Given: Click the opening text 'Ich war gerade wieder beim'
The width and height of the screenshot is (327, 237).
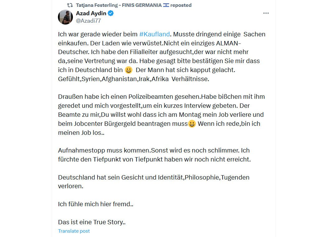Looking at the screenshot, I should pos(97,34).
